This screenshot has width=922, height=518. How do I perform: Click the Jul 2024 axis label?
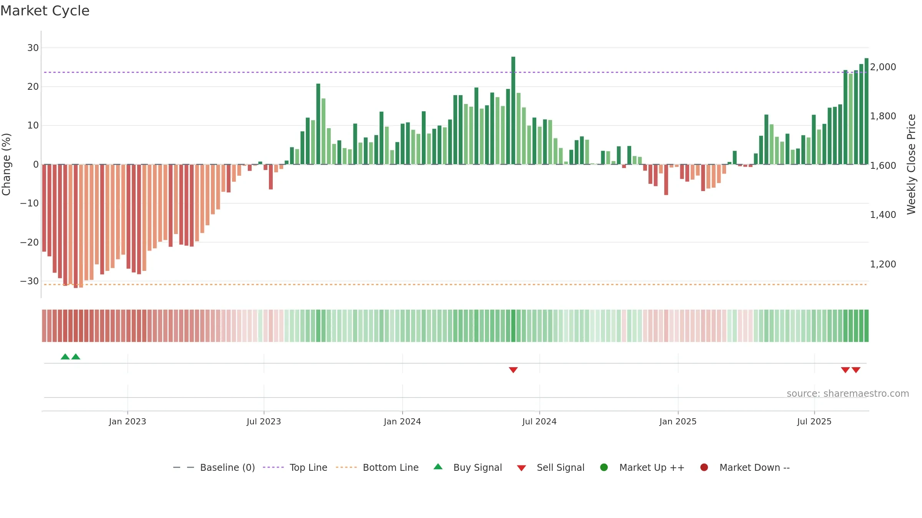tap(539, 421)
